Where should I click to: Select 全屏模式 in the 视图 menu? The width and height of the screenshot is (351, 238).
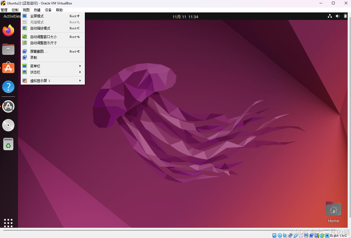(x=53, y=16)
